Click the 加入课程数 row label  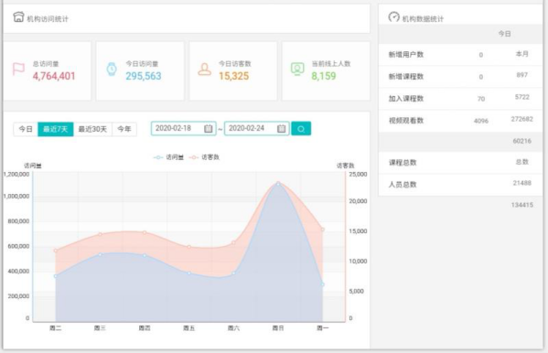click(406, 99)
